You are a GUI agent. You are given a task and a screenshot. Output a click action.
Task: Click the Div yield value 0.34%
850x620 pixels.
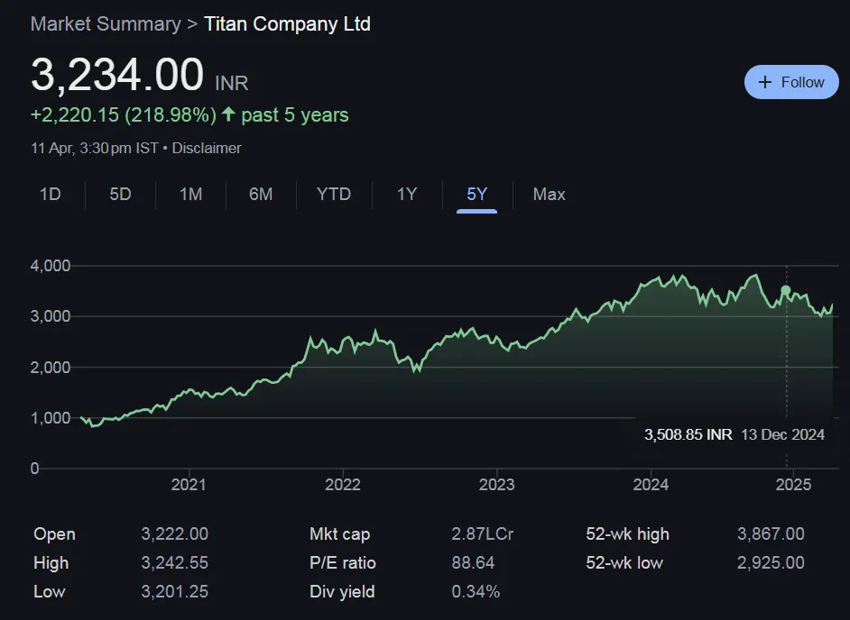pos(476,592)
